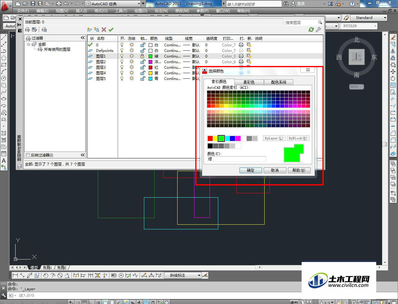Viewport: 398px width, 304px height.
Task: Open the BYCOLOR dropdown
Action: [375, 26]
